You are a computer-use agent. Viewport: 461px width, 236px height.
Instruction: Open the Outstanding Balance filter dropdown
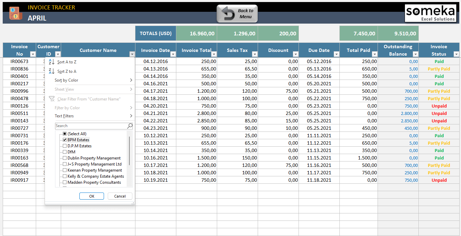tap(415, 54)
